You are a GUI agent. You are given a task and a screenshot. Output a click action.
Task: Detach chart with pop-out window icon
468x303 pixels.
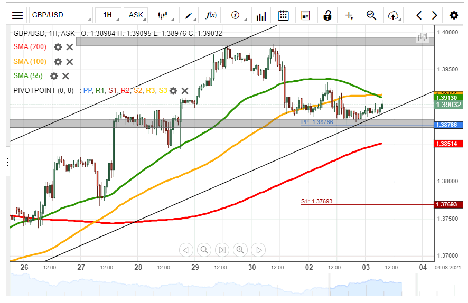423,37
